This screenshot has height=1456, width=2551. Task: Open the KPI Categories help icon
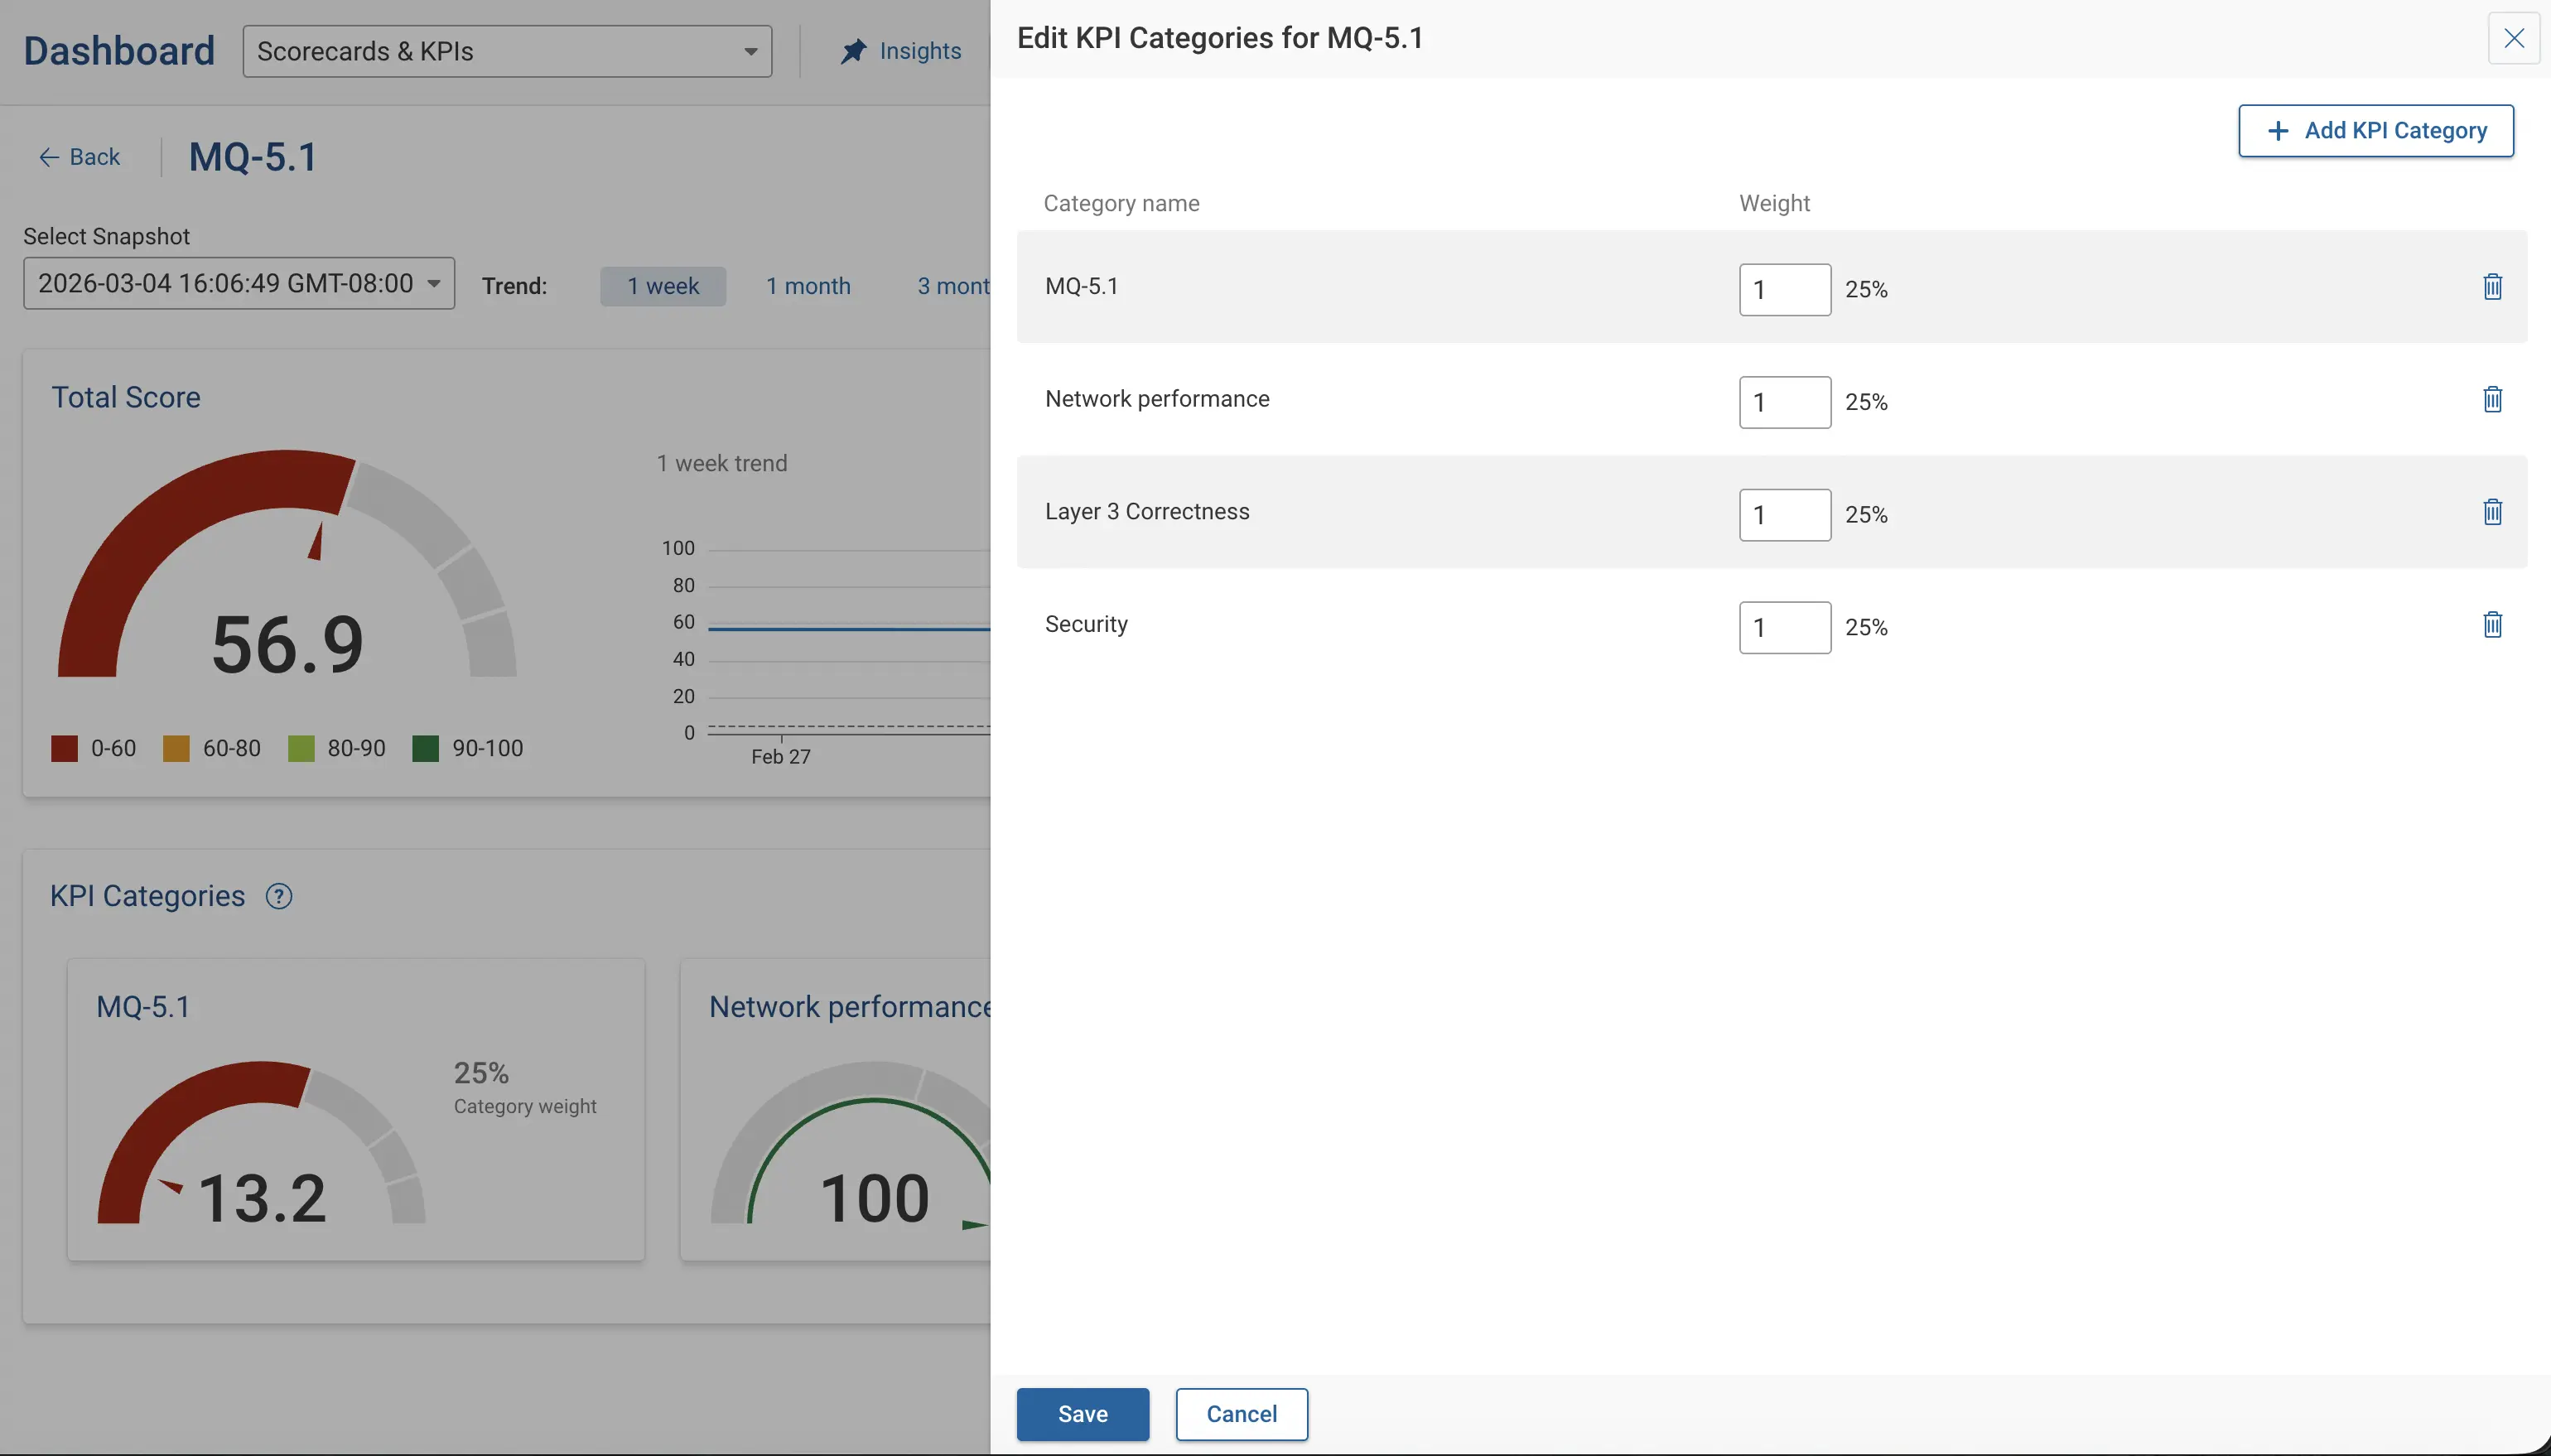click(x=279, y=896)
